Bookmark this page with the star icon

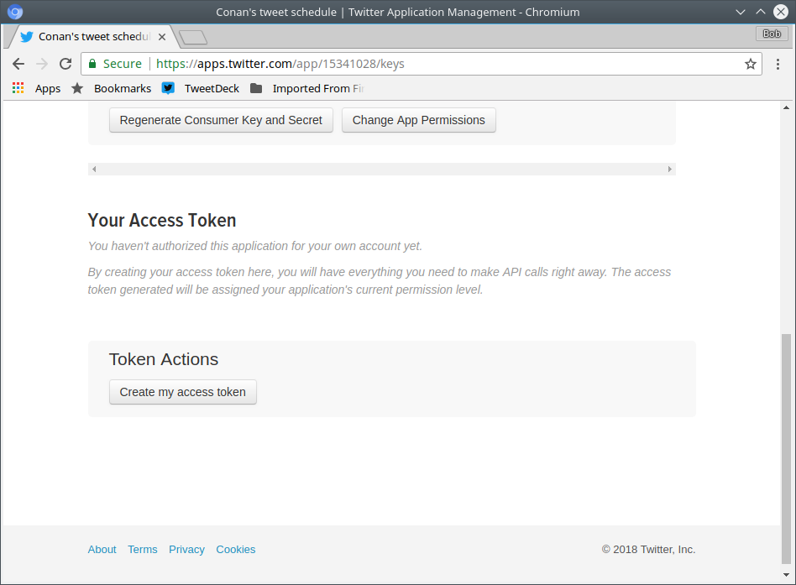[751, 64]
